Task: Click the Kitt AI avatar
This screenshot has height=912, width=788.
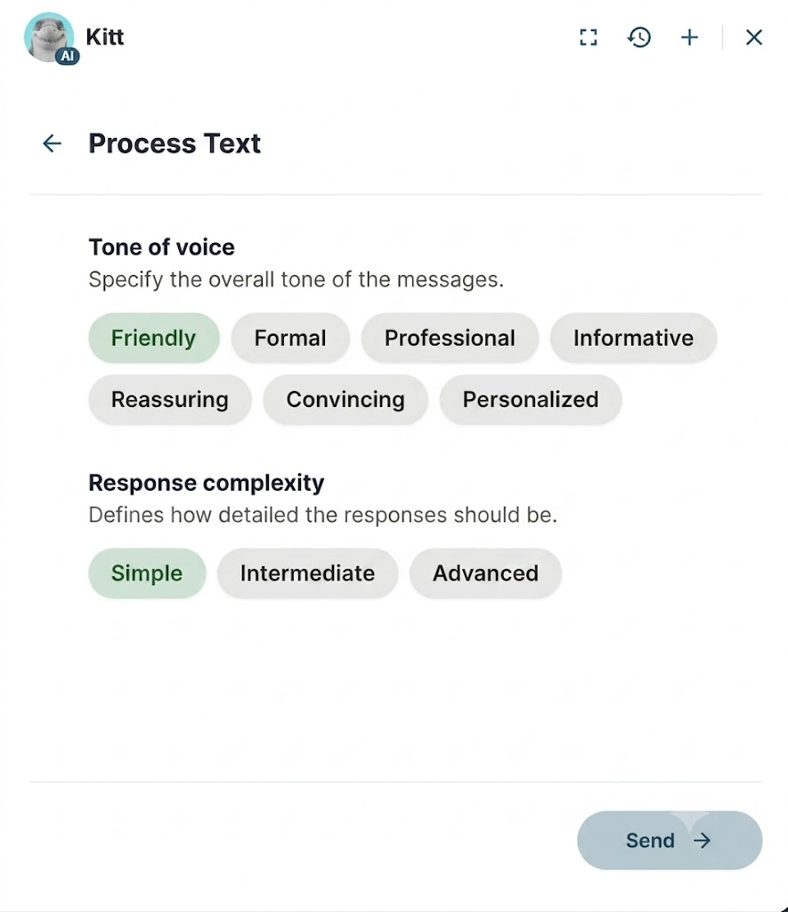Action: tap(49, 37)
